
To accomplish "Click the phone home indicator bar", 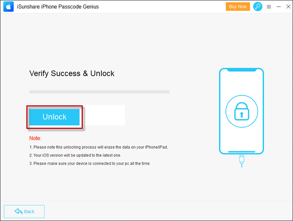I will [x=242, y=152].
